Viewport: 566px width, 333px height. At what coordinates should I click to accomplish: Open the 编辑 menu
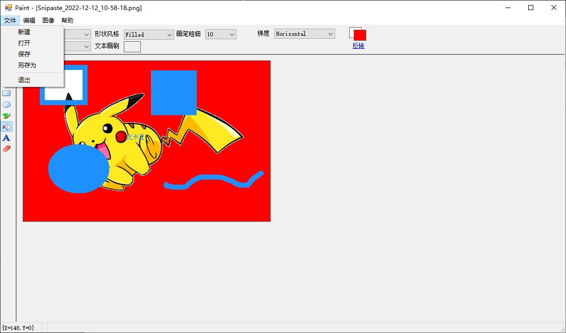(x=29, y=21)
